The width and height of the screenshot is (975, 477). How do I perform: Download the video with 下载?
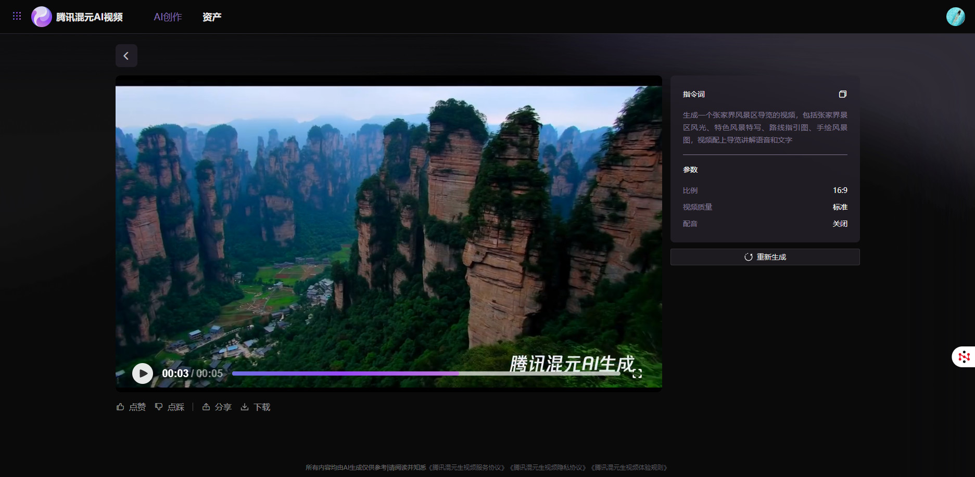point(256,407)
